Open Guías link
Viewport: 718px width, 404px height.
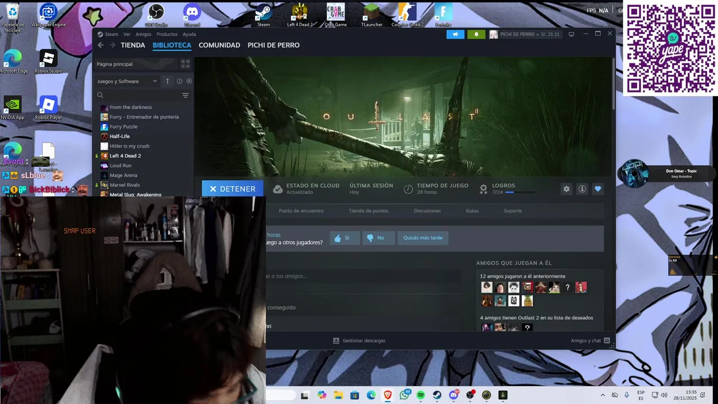[x=472, y=211]
